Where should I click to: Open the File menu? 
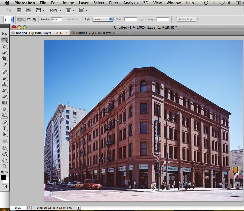43,3
